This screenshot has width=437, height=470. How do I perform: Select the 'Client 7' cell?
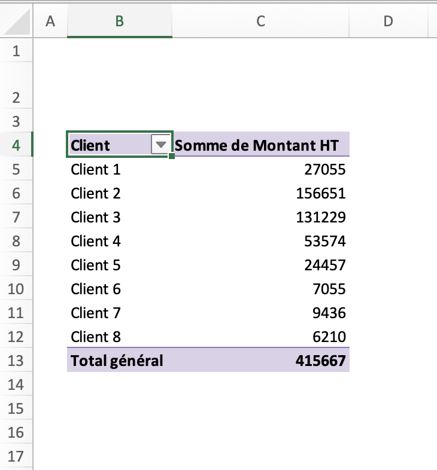(x=120, y=313)
